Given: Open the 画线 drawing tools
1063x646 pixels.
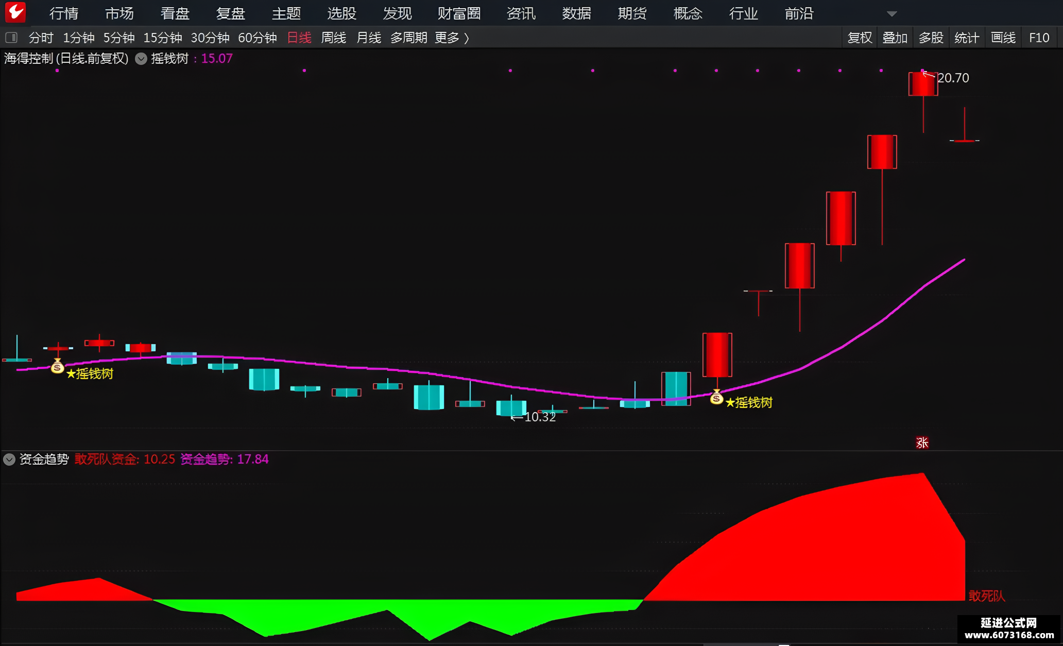Looking at the screenshot, I should click(1003, 38).
